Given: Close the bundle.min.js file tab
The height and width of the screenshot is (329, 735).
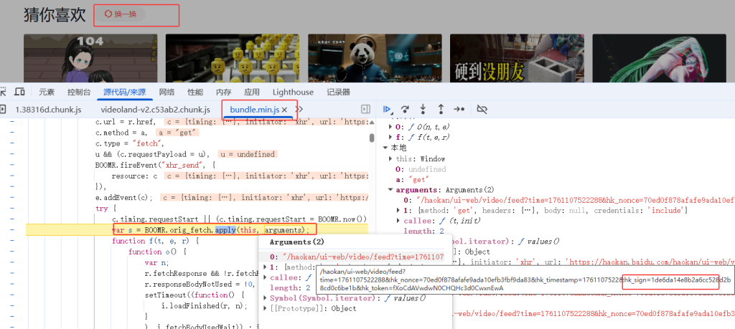Looking at the screenshot, I should click(x=284, y=110).
